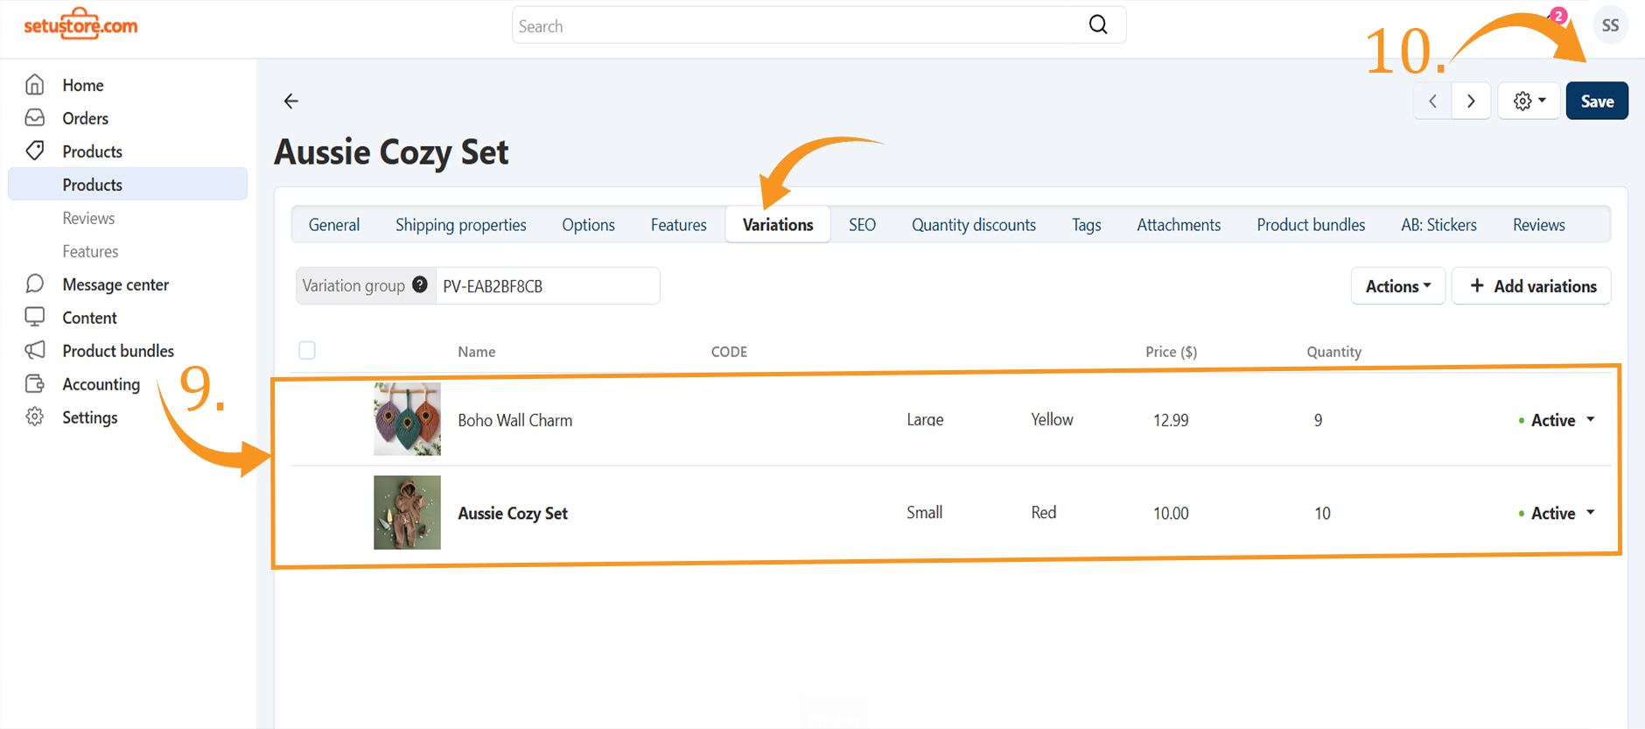Open the Attachments tab
This screenshot has width=1645, height=729.
pyautogui.click(x=1179, y=225)
